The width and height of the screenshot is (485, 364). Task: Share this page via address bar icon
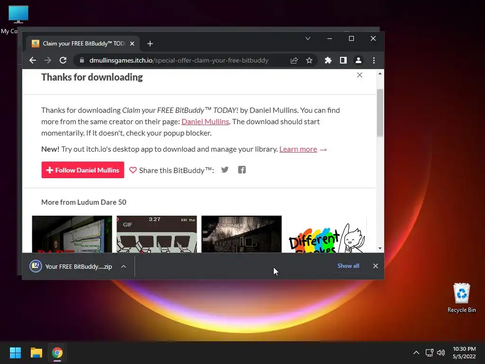pyautogui.click(x=294, y=60)
